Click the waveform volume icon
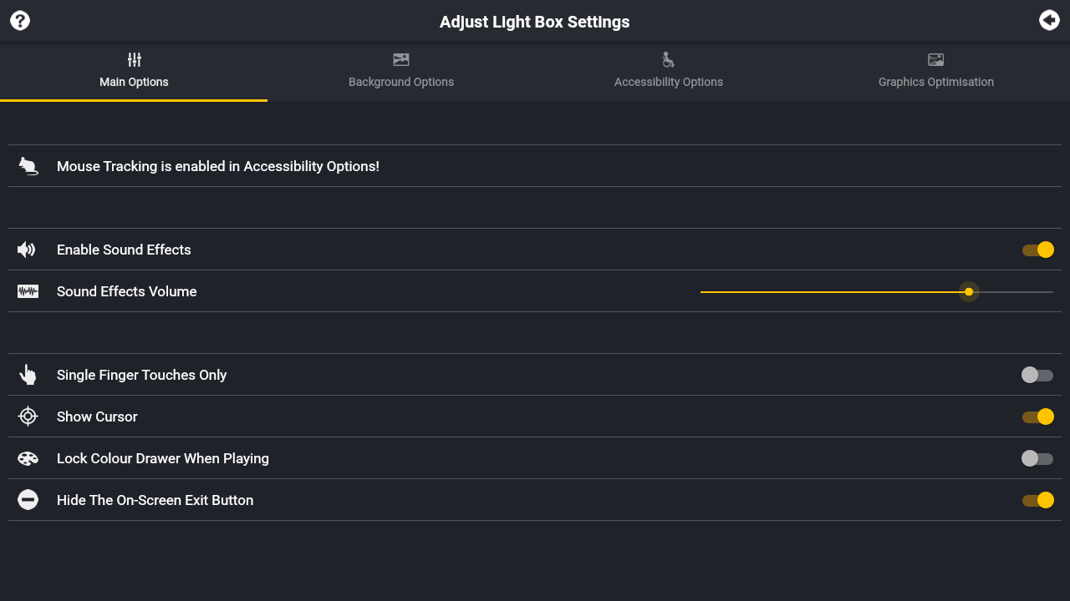1070x601 pixels. 28,291
